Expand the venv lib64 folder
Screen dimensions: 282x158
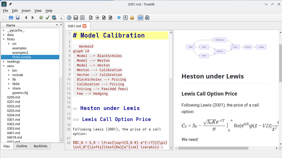(x=9, y=84)
